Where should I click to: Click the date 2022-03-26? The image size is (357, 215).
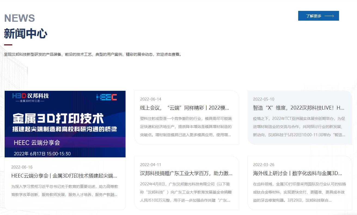[263, 165]
